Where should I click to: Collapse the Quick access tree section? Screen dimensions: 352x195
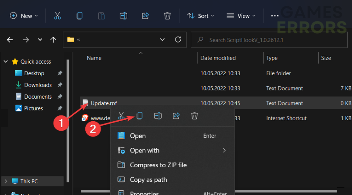point(5,62)
